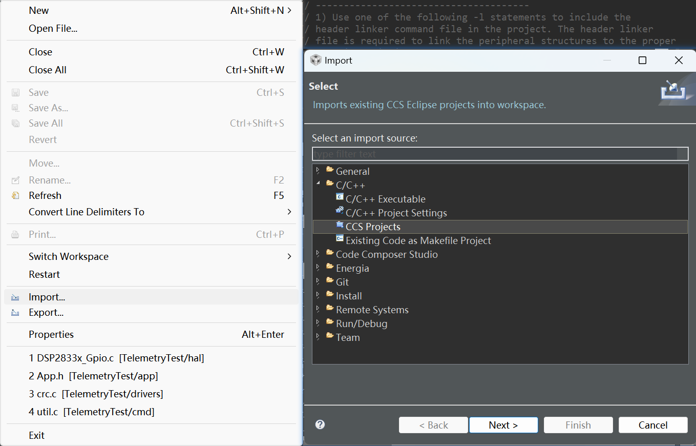Viewport: 696px width, 446px height.
Task: Choose Exit from the File menu
Action: pyautogui.click(x=151, y=435)
